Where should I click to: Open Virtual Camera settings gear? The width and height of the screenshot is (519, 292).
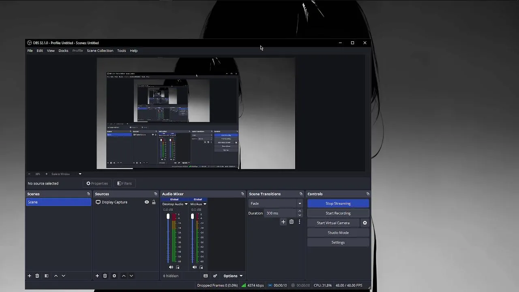(365, 223)
